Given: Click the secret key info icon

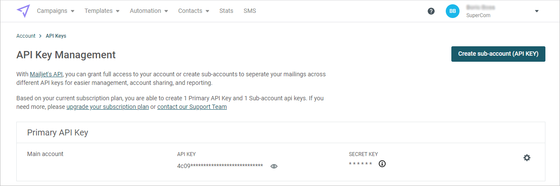Looking at the screenshot, I should tap(382, 164).
